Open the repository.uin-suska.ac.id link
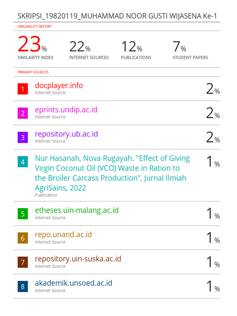The height and width of the screenshot is (316, 237). click(x=78, y=259)
